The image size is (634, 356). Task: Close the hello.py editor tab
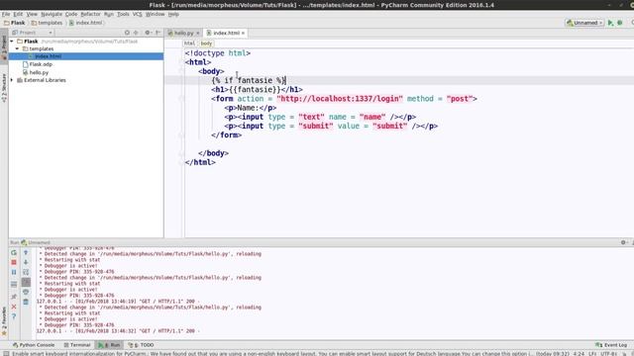[x=198, y=33]
